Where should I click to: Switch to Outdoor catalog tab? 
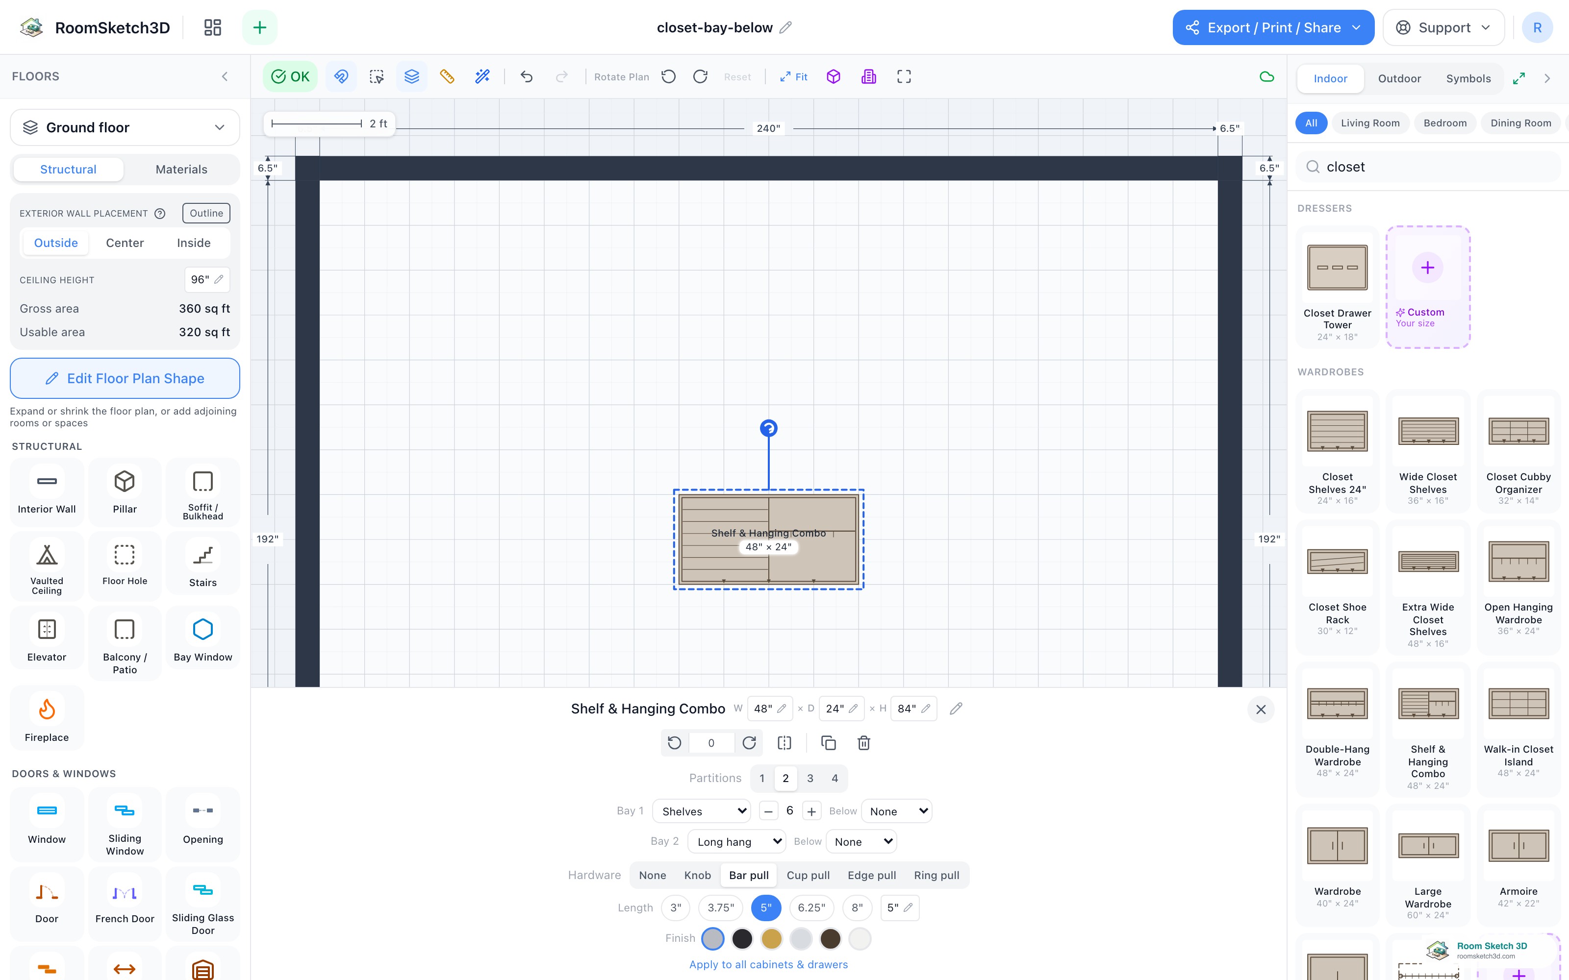click(1399, 78)
